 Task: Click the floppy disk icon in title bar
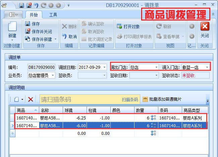click(x=21, y=5)
